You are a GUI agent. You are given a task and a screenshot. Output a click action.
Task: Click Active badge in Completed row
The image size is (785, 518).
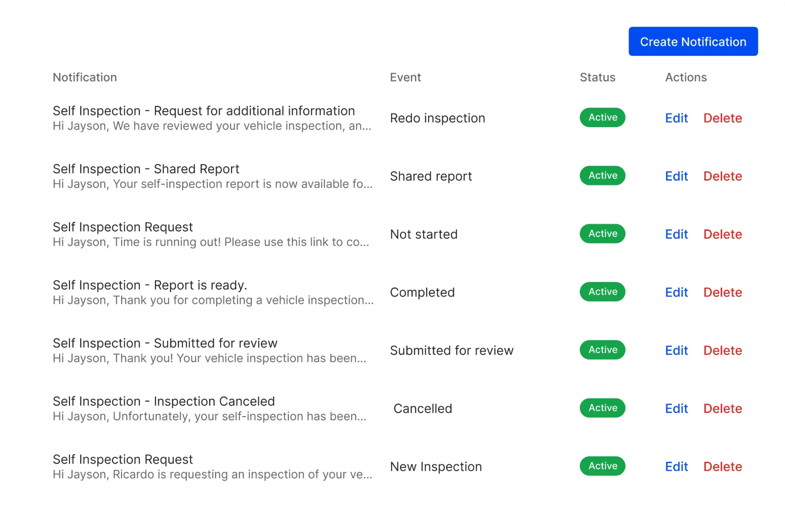(602, 292)
